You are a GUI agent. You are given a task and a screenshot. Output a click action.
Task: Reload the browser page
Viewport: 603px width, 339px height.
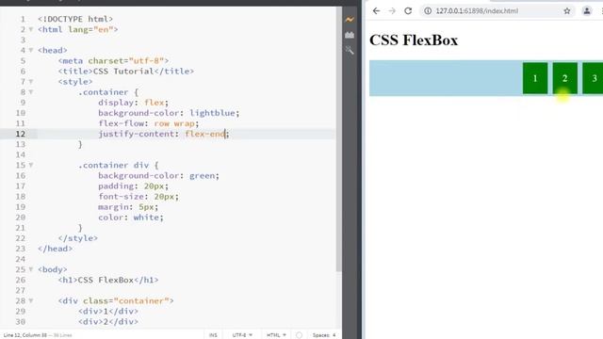(408, 10)
